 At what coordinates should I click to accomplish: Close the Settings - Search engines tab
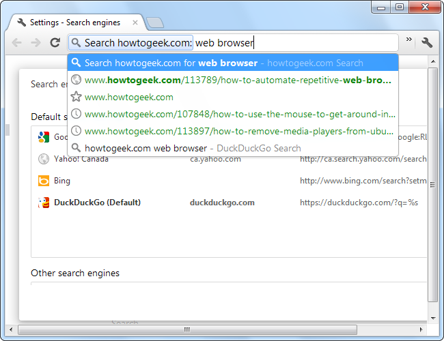pos(135,23)
